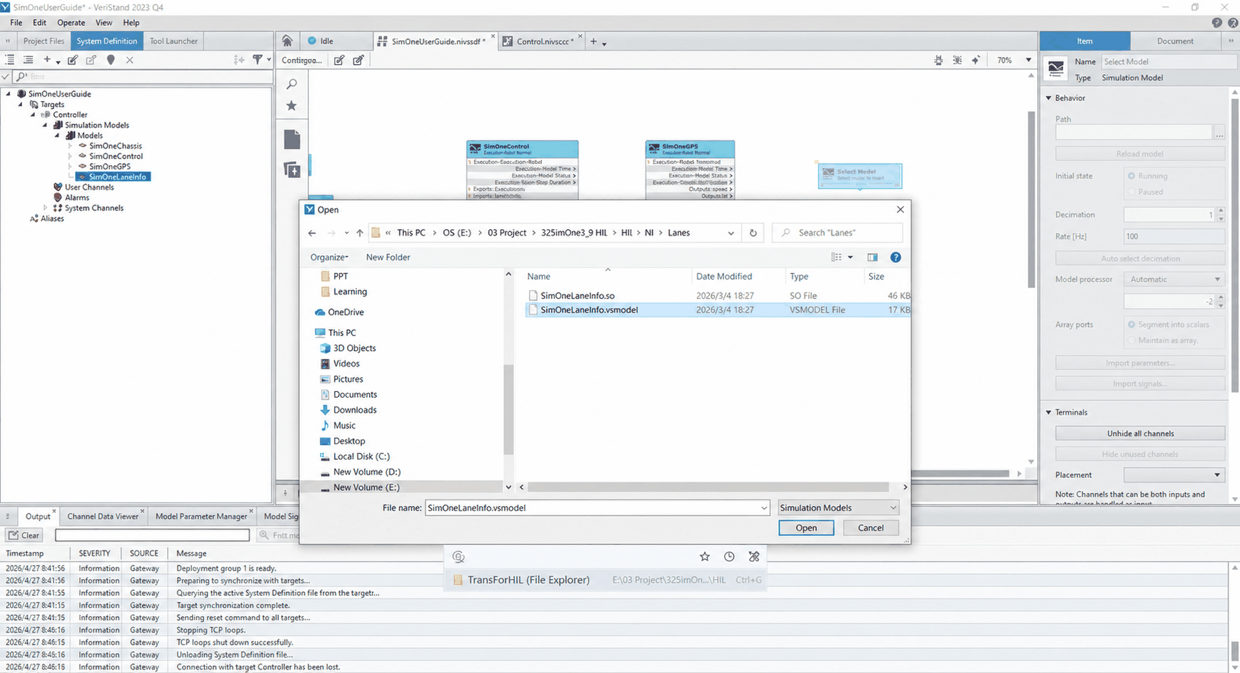1240x673 pixels.
Task: Click the location pin icon in the tree toolbar
Action: pos(111,60)
